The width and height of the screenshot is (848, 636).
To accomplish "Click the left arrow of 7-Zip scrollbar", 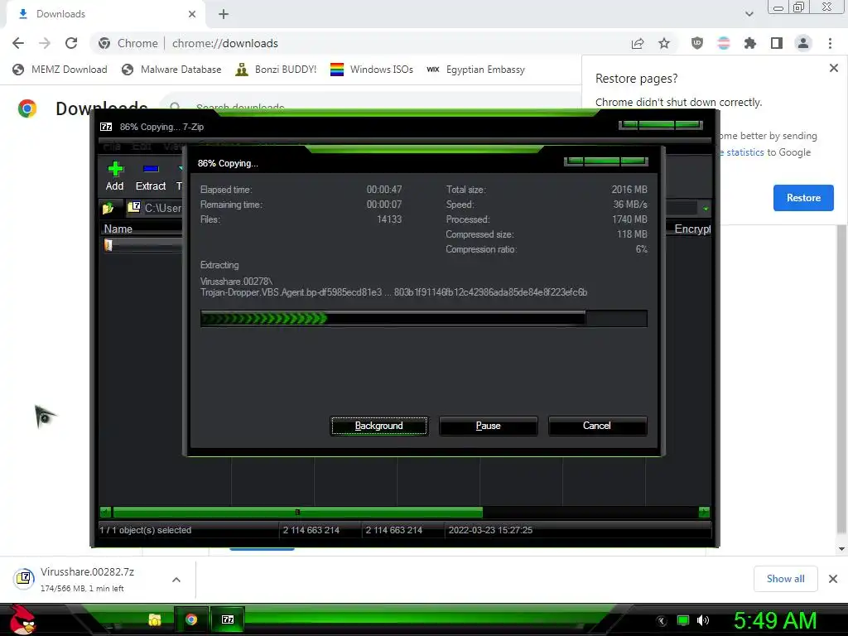I will (x=105, y=512).
